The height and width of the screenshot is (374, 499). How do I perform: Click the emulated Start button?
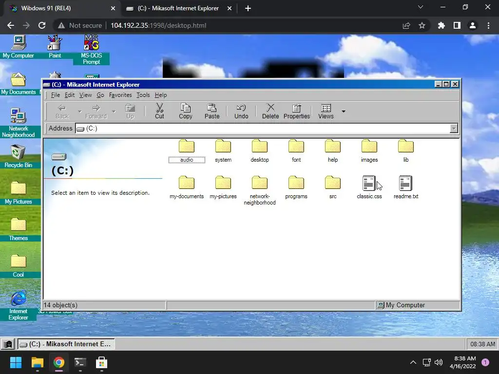click(x=8, y=344)
